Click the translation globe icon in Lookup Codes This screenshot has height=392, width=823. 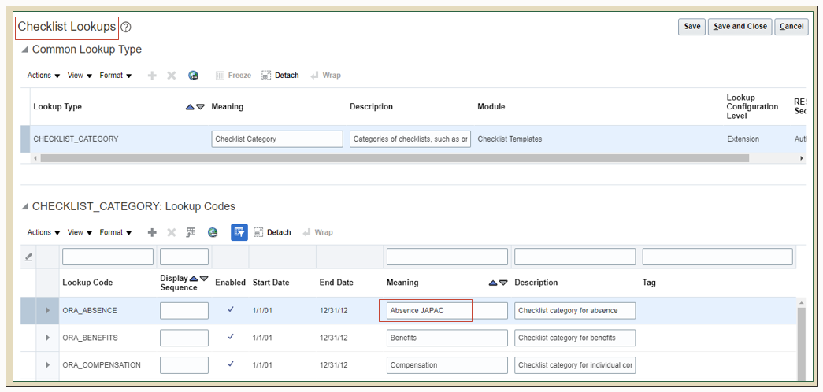pos(213,233)
